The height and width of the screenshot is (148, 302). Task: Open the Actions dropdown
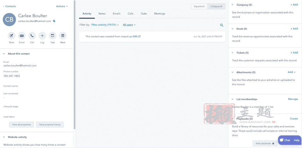[x=62, y=6]
